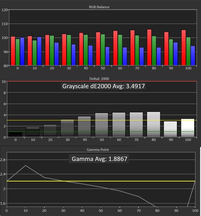Select the Gamma Avg: 1.8867 label
This screenshot has height=216, width=201.
(x=99, y=159)
